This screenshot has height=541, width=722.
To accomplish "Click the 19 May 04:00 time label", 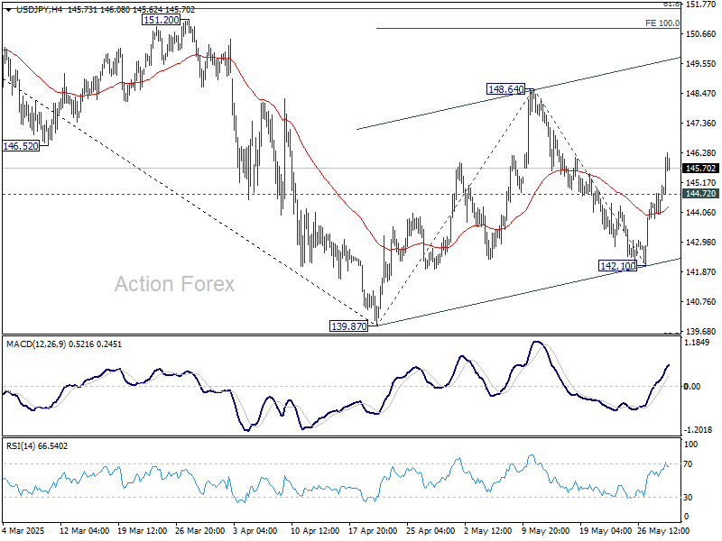I will (605, 531).
